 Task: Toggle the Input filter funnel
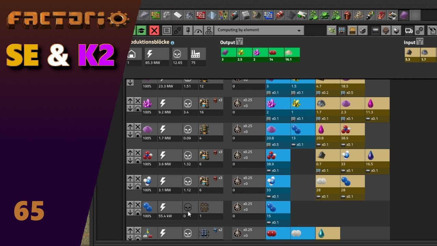(420, 42)
